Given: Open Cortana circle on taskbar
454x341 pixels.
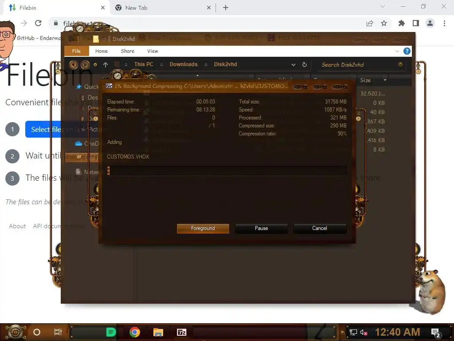Looking at the screenshot, I should (37, 332).
